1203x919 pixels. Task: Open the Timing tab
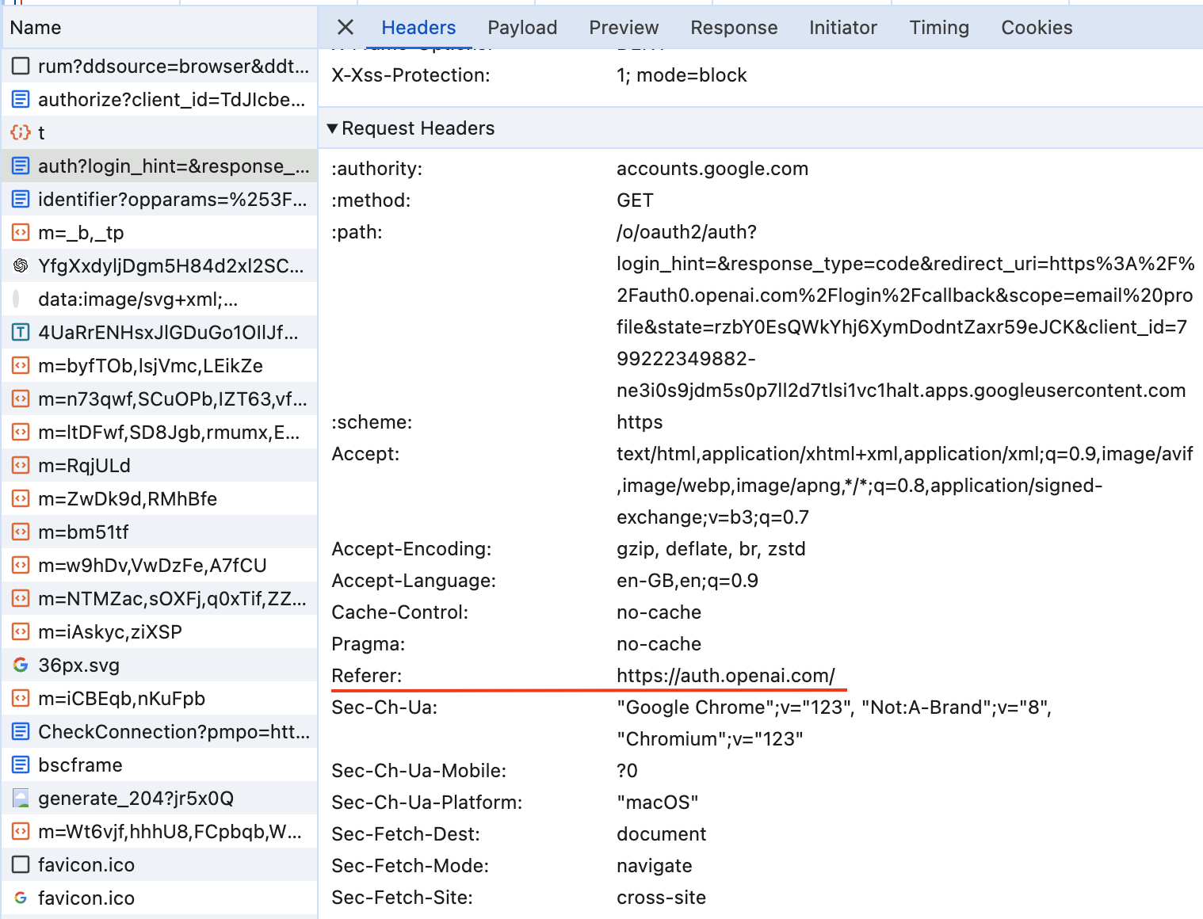point(939,28)
